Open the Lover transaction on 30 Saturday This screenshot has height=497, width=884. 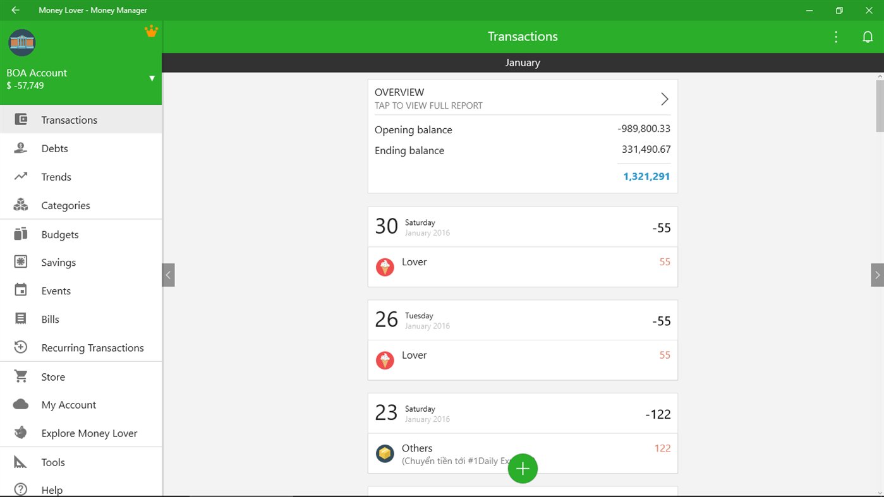tap(523, 267)
